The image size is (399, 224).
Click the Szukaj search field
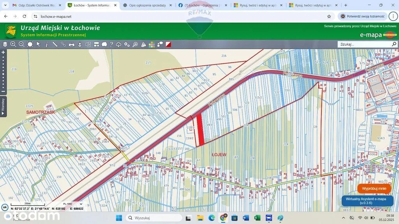363,44
